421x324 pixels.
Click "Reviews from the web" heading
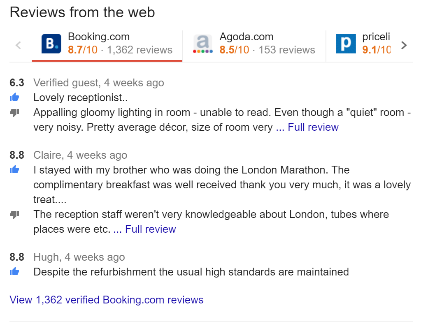82,12
